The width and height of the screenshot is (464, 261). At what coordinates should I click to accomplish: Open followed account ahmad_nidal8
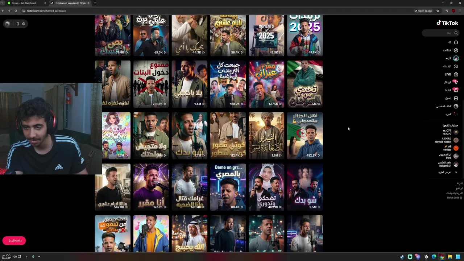447,140
